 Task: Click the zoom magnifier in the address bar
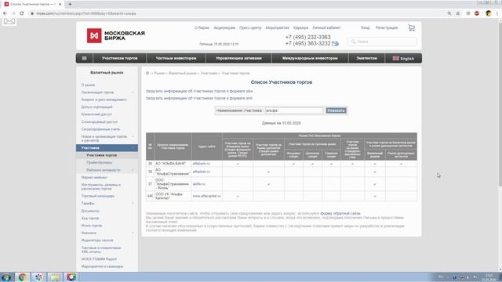pos(449,13)
